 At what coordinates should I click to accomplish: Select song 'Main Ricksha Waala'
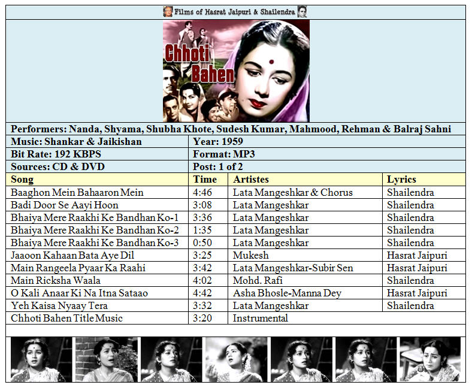click(x=55, y=281)
